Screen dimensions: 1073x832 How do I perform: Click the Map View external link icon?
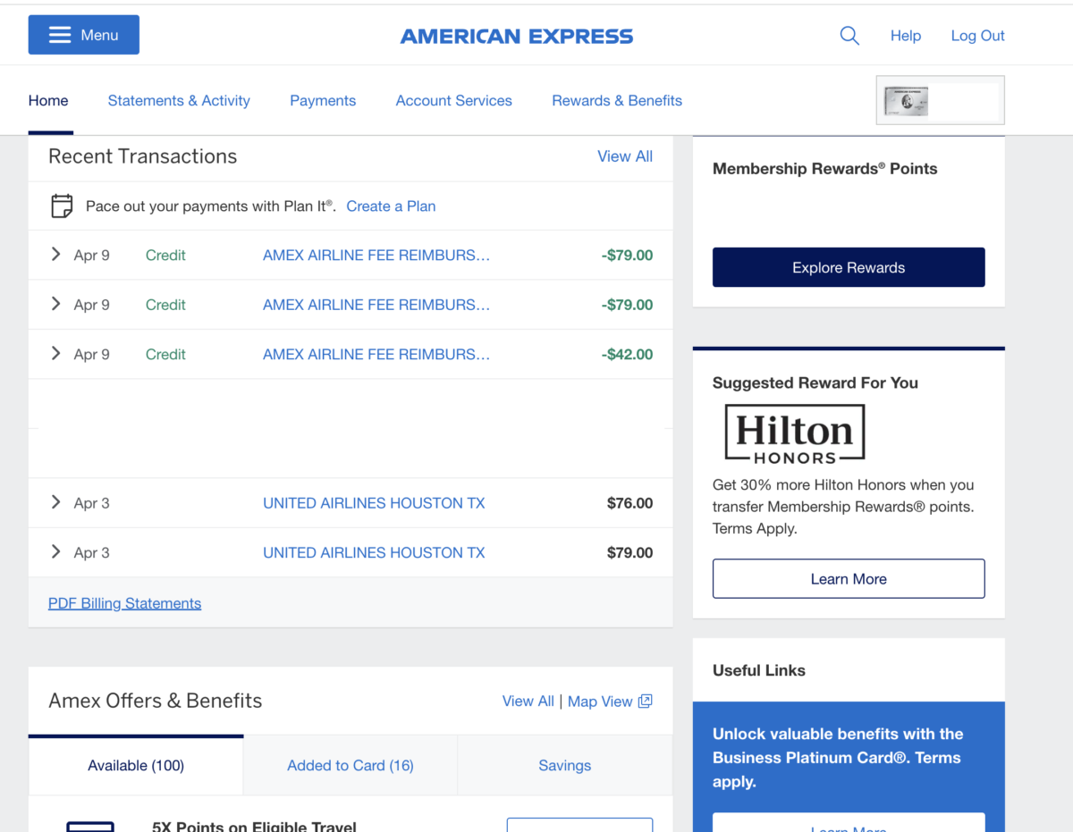[x=645, y=702]
